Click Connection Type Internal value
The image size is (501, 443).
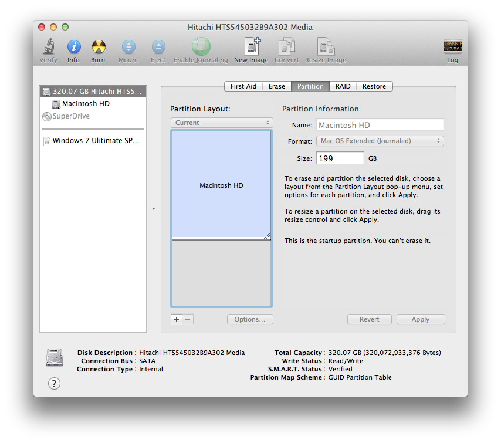(x=151, y=369)
